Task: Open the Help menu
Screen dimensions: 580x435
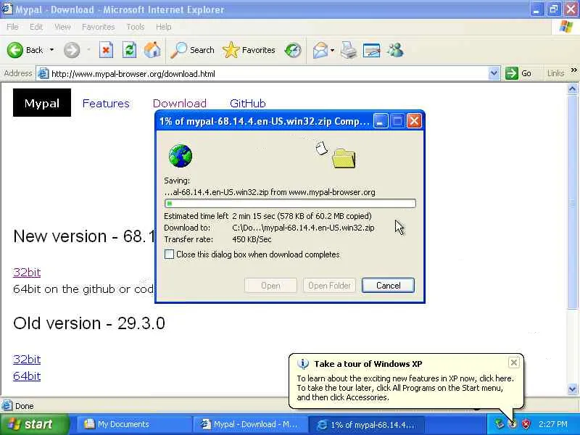Action: coord(163,27)
